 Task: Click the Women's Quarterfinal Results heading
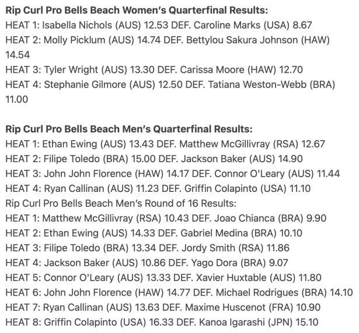click(137, 10)
